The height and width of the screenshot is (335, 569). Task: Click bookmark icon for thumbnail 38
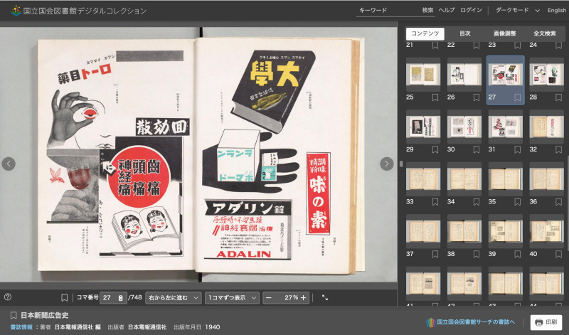477,254
